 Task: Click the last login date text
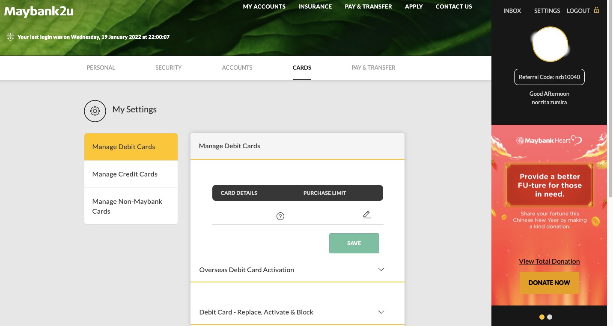(x=93, y=37)
